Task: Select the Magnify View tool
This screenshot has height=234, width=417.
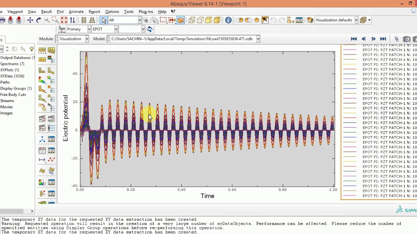Action: pos(47,20)
